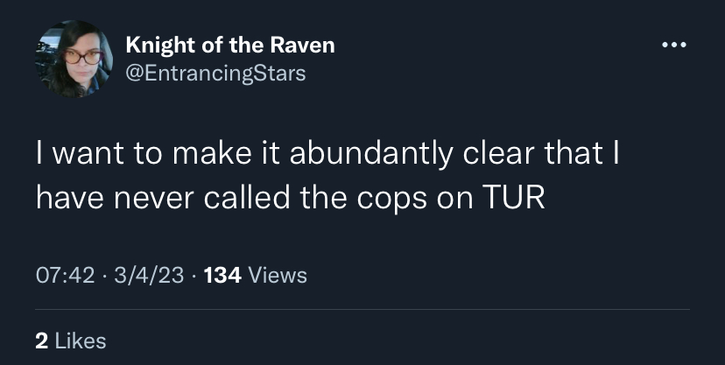Viewport: 725px width, 365px height.
Task: Click the Views label
Action: [x=278, y=276]
